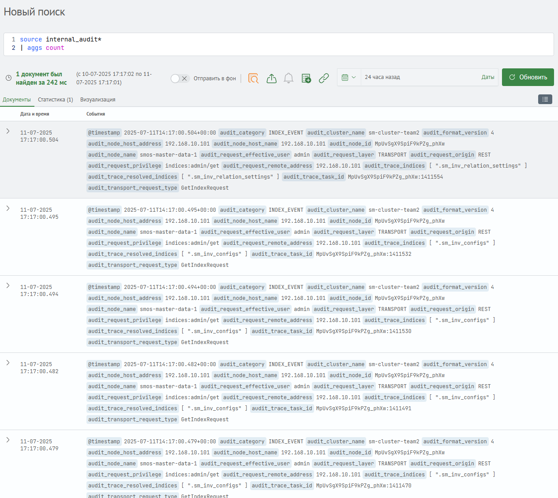
Task: Expand the row dated 17:17:00.495
Action: (x=8, y=208)
